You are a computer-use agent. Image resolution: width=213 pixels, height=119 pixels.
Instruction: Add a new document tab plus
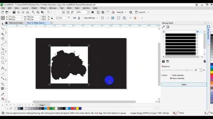(52, 23)
